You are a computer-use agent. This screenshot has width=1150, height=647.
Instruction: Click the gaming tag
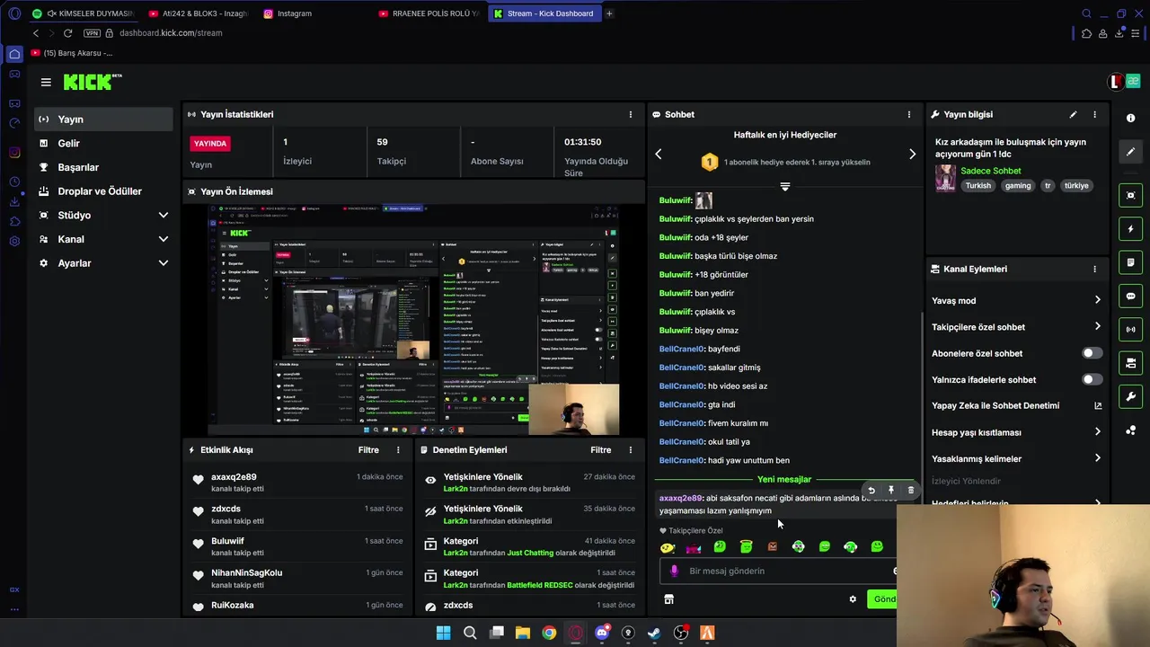point(1018,186)
